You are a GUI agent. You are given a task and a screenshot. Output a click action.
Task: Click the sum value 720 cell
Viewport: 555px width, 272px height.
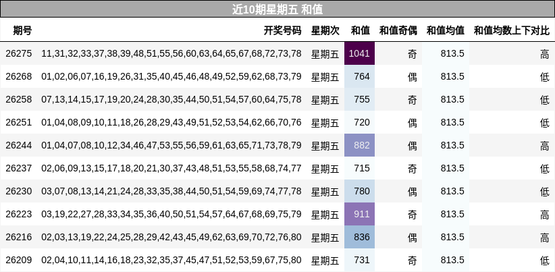click(359, 122)
